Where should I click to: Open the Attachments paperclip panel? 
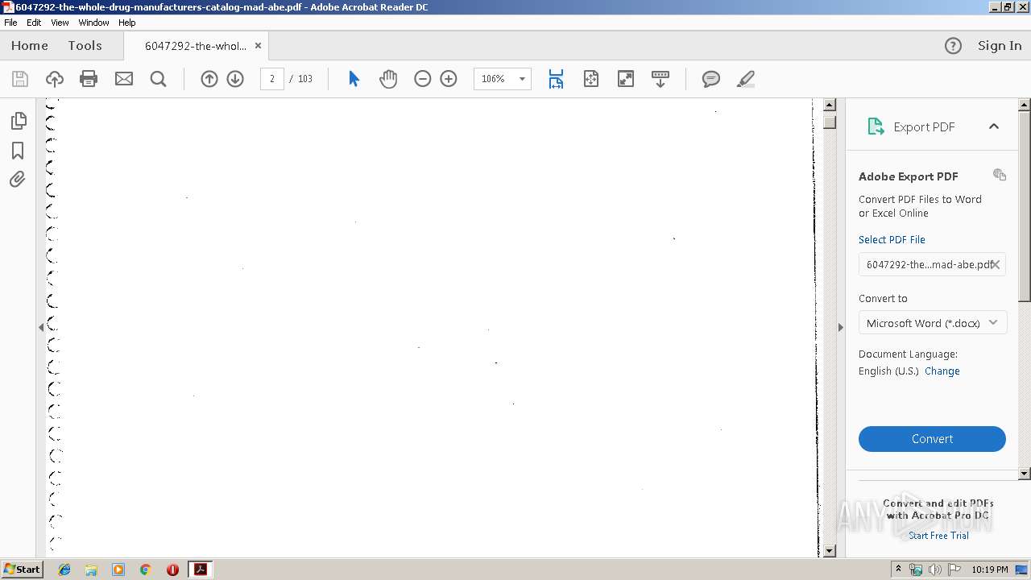(x=18, y=180)
